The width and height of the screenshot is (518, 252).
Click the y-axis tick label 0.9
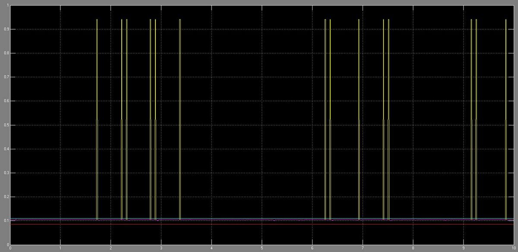4,29
